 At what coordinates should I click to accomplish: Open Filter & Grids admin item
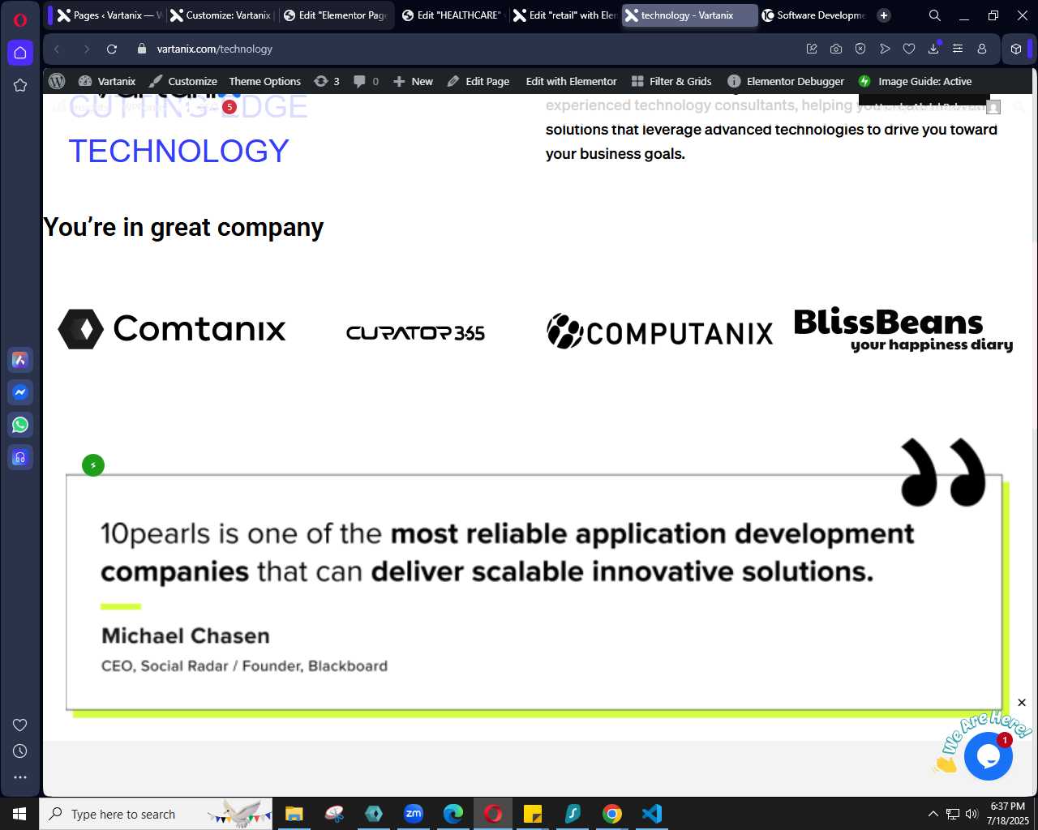[x=671, y=81]
